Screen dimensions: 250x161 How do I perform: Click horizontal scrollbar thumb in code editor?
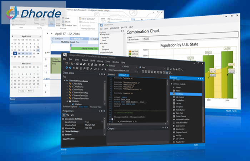[x=116, y=124]
